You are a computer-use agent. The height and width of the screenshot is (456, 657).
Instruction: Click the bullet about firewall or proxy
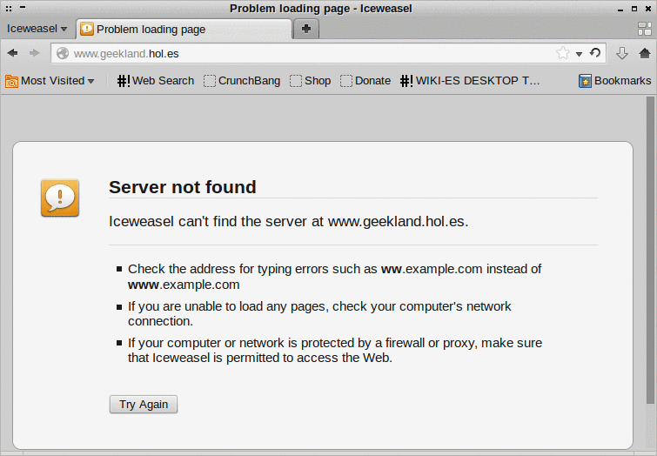335,351
